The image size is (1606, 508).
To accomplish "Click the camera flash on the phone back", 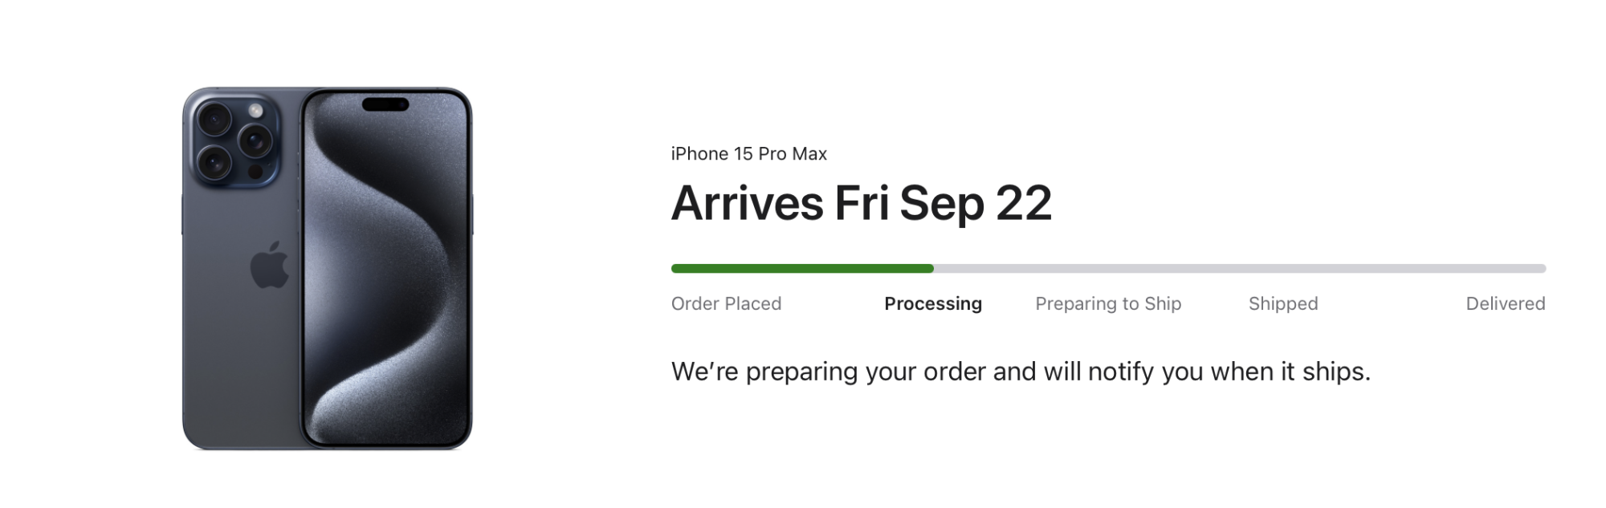I will coord(255,111).
